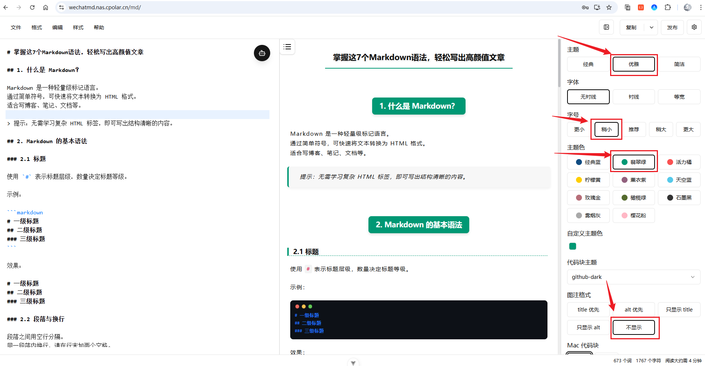
Task: Open the browser profile avatar
Action: pyautogui.click(x=688, y=7)
